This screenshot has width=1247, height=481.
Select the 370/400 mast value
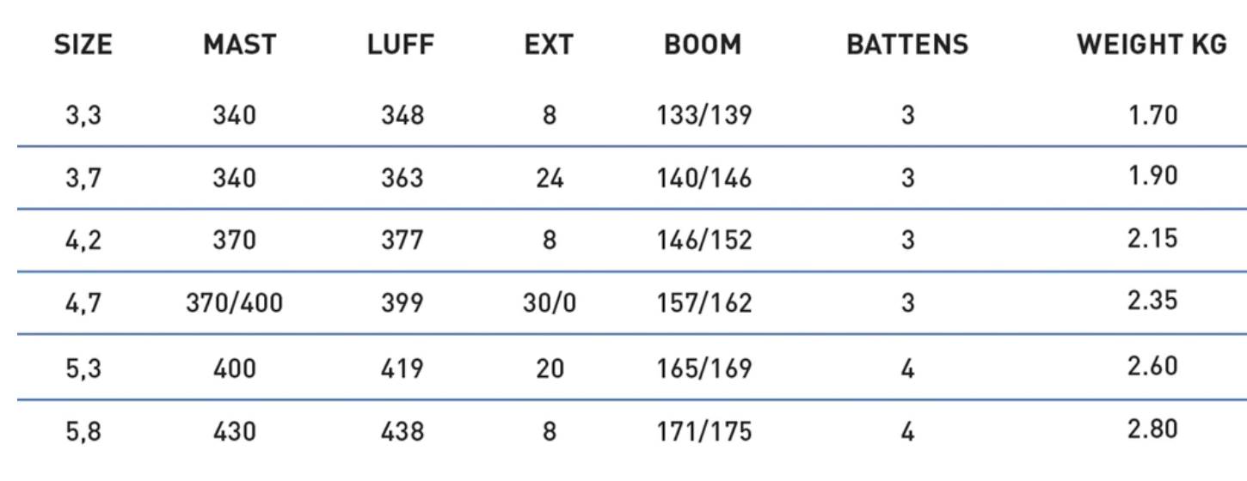[234, 303]
